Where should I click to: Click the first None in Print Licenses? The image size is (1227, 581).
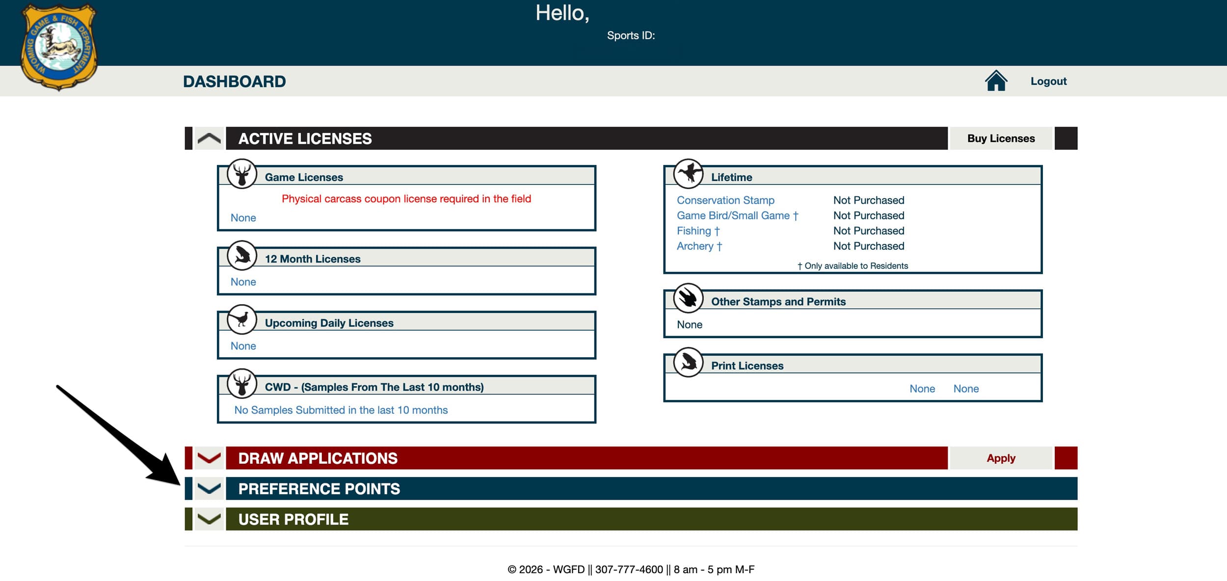coord(922,389)
